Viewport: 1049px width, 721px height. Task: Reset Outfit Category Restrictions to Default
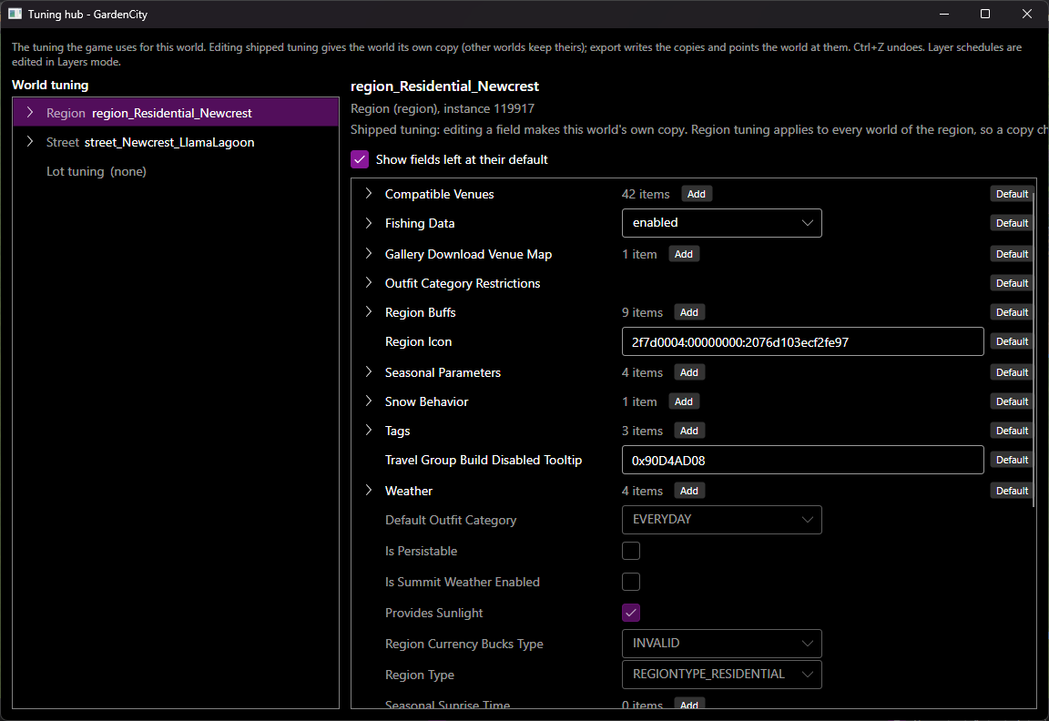1012,283
